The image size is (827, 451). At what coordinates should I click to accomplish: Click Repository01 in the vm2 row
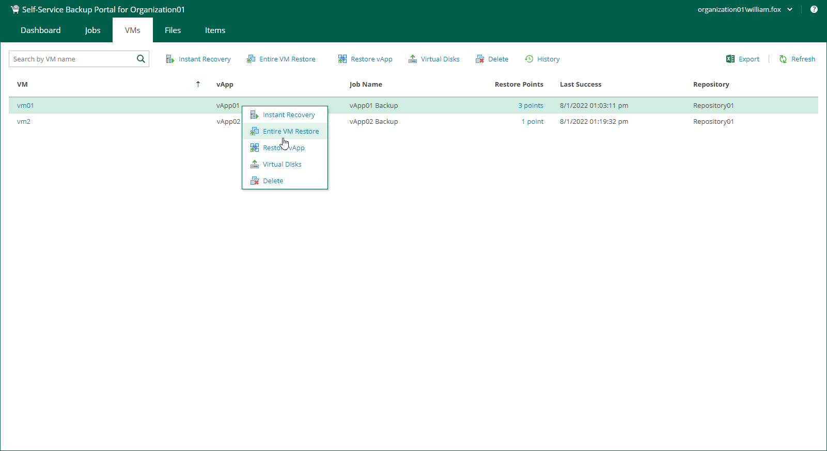click(x=713, y=121)
